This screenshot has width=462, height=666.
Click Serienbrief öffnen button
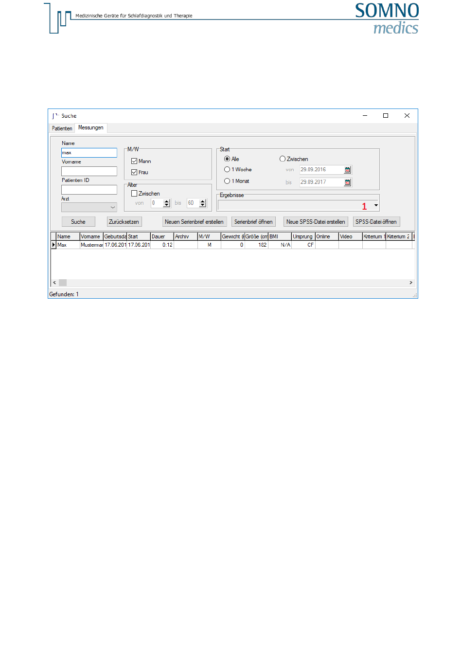coord(253,222)
